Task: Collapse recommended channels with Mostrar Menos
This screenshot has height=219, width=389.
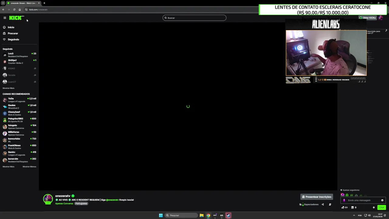Action: [x=29, y=167]
